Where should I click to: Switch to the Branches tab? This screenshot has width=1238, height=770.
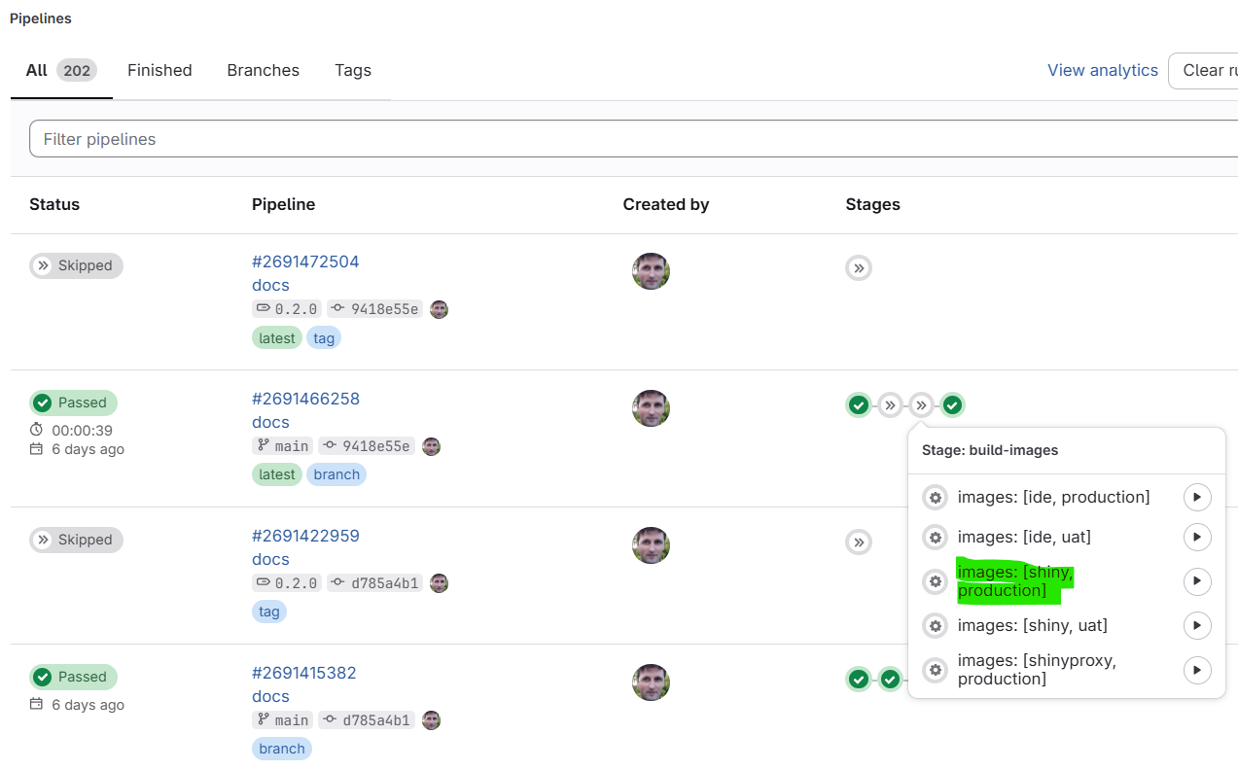(263, 70)
